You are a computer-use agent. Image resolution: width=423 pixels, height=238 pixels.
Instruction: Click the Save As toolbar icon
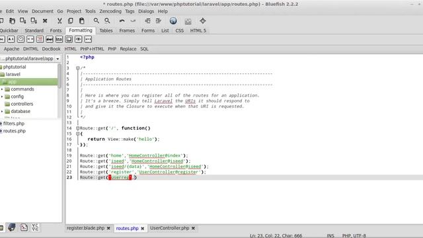pyautogui.click(x=34, y=20)
